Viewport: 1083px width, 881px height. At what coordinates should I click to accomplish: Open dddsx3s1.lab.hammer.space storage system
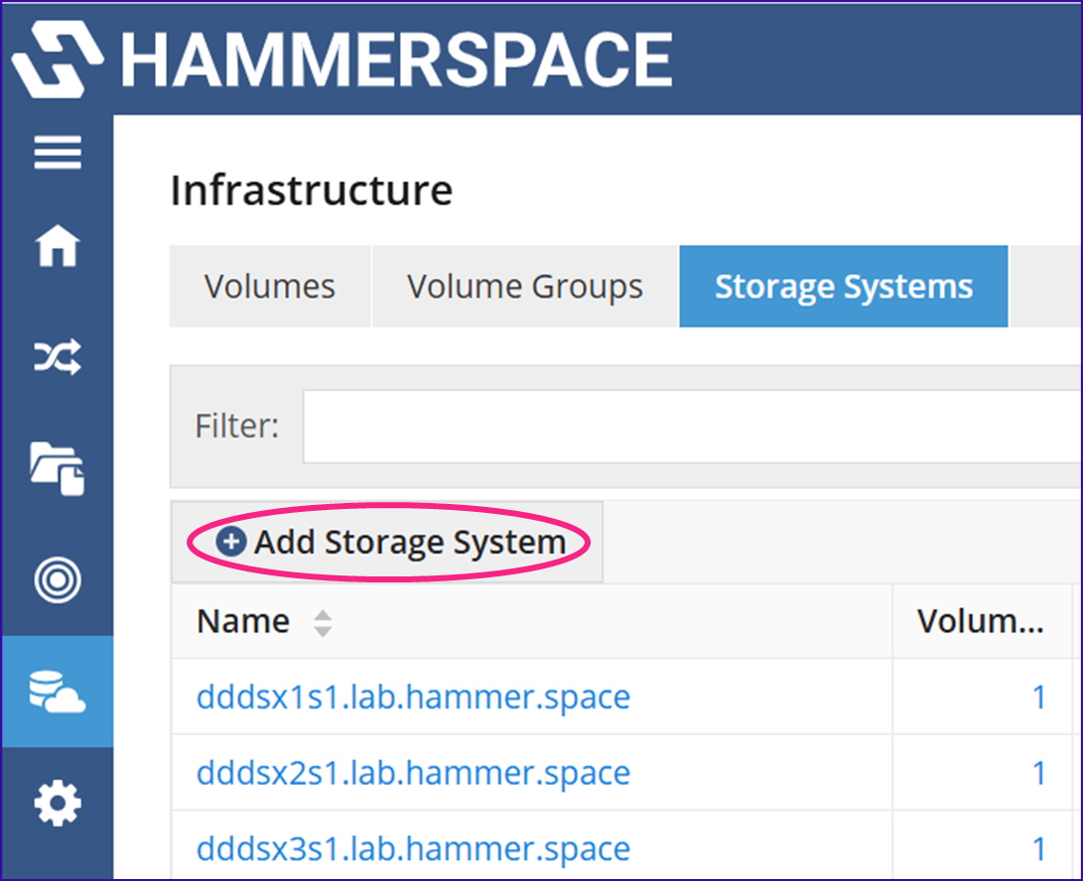[413, 849]
